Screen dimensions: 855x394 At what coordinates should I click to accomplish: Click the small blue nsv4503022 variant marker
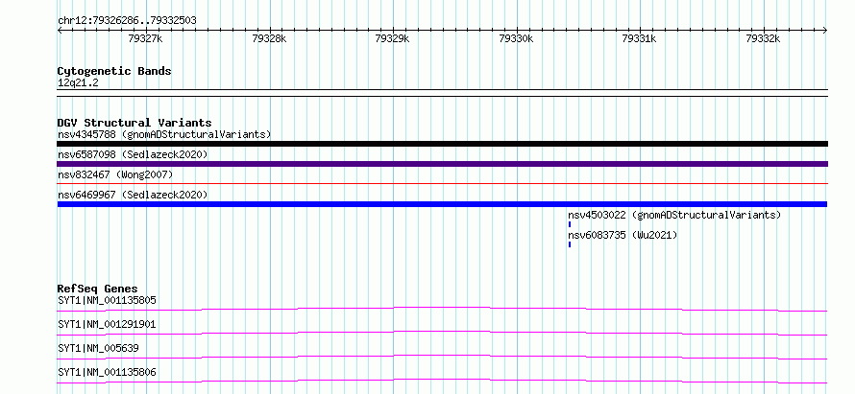pyautogui.click(x=570, y=224)
